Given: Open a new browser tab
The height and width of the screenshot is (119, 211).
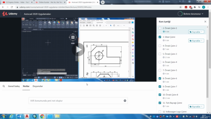Looking at the screenshot, I should point(103,2).
